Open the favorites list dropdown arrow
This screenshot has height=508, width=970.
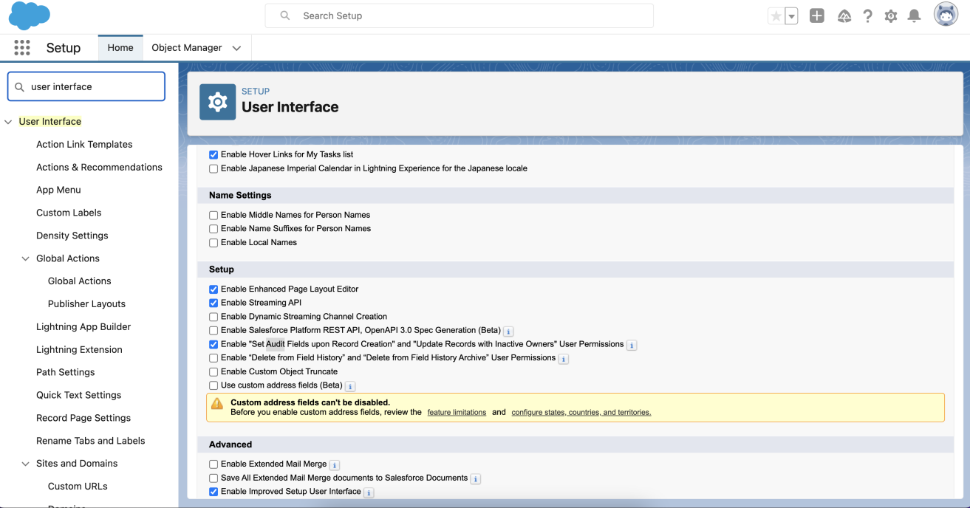[791, 16]
